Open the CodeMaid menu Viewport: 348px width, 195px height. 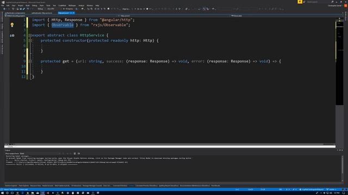click(x=62, y=5)
